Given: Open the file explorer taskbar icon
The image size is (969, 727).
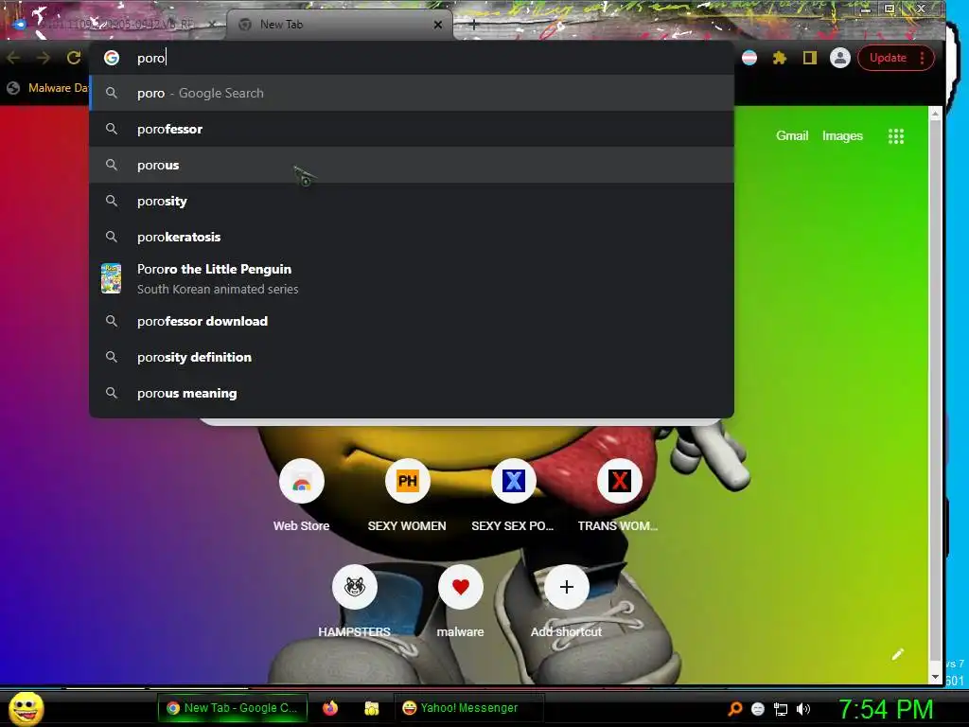Looking at the screenshot, I should 371,708.
